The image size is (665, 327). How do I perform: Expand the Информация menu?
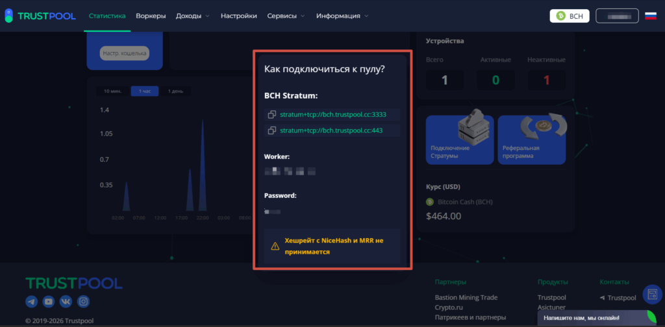pyautogui.click(x=342, y=16)
